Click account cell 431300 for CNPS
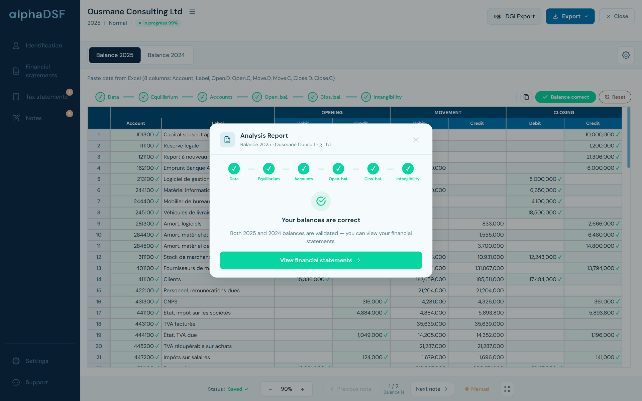 (136, 301)
